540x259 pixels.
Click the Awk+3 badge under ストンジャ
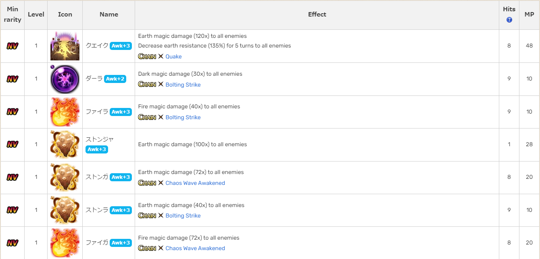[x=97, y=150]
